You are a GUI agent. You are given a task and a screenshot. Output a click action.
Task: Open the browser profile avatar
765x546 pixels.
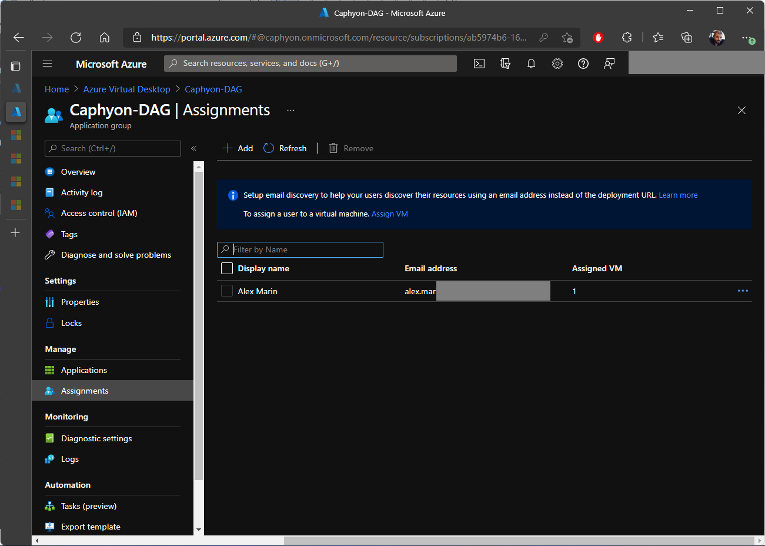(717, 38)
